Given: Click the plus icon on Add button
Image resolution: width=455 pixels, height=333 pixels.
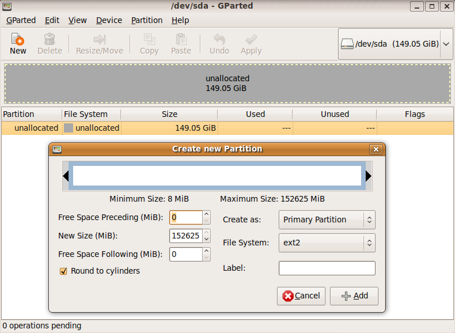Looking at the screenshot, I should point(346,296).
